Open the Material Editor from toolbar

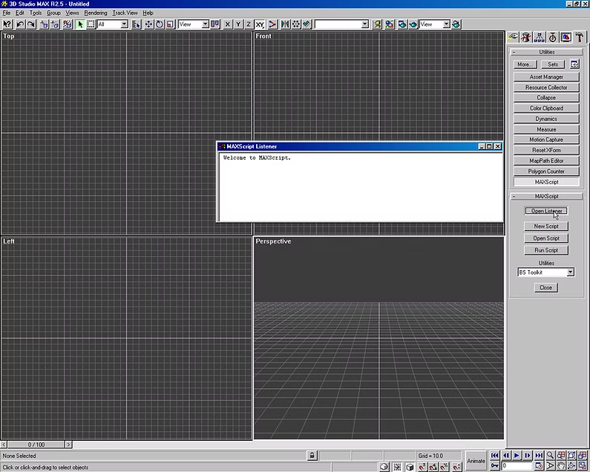click(x=389, y=24)
